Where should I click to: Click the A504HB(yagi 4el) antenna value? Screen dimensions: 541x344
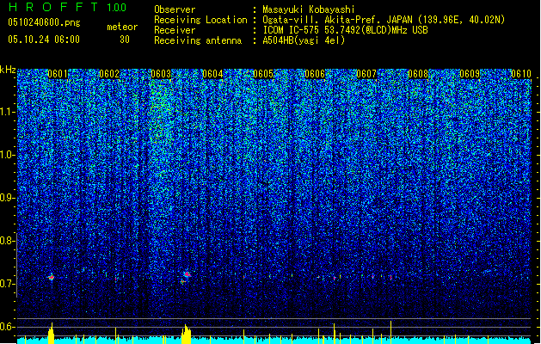click(x=304, y=40)
